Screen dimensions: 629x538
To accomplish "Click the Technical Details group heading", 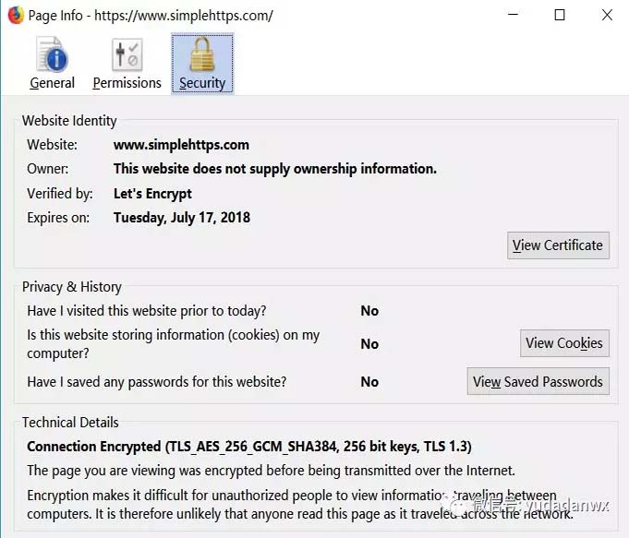I will 70,423.
